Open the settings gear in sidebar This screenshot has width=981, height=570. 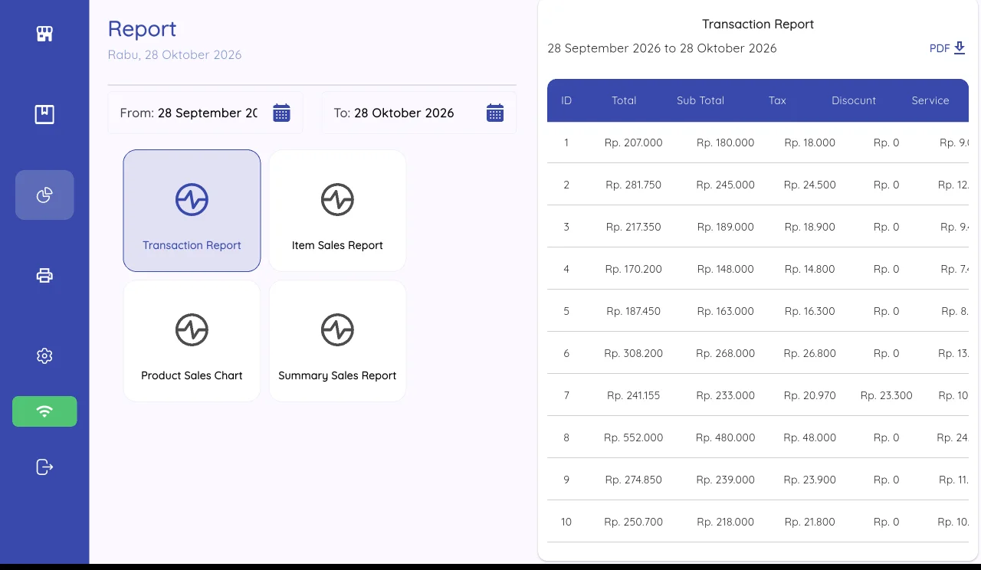pyautogui.click(x=44, y=355)
